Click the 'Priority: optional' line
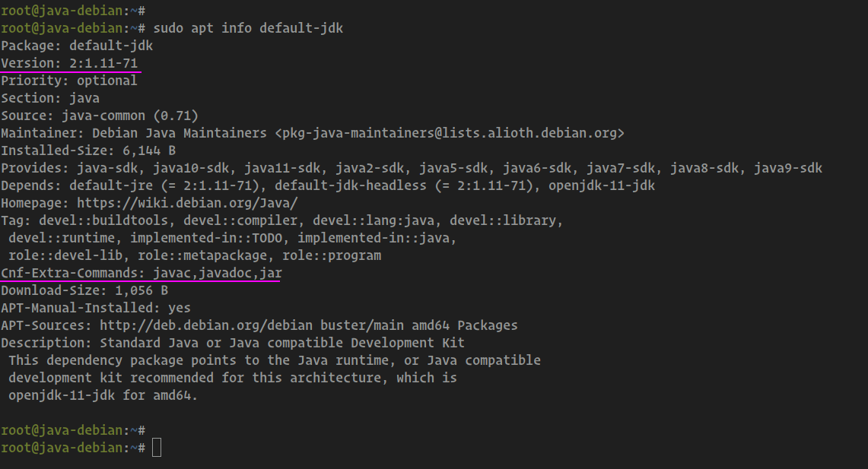868x469 pixels. [x=69, y=81]
